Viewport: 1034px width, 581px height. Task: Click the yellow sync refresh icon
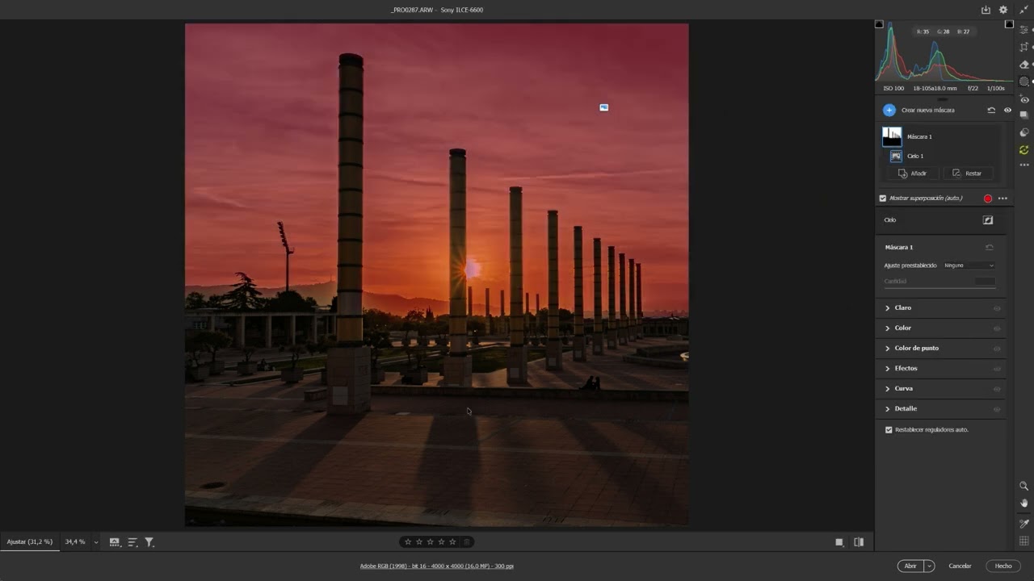pyautogui.click(x=1024, y=150)
